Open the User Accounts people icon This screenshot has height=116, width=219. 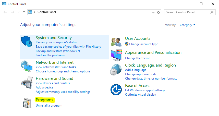116,42
